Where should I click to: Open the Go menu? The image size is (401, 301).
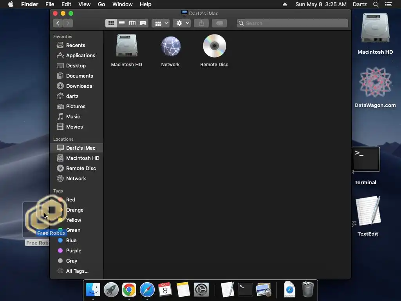point(101,4)
